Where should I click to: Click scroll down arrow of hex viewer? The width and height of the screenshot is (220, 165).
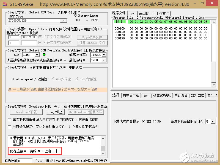coord(214,85)
